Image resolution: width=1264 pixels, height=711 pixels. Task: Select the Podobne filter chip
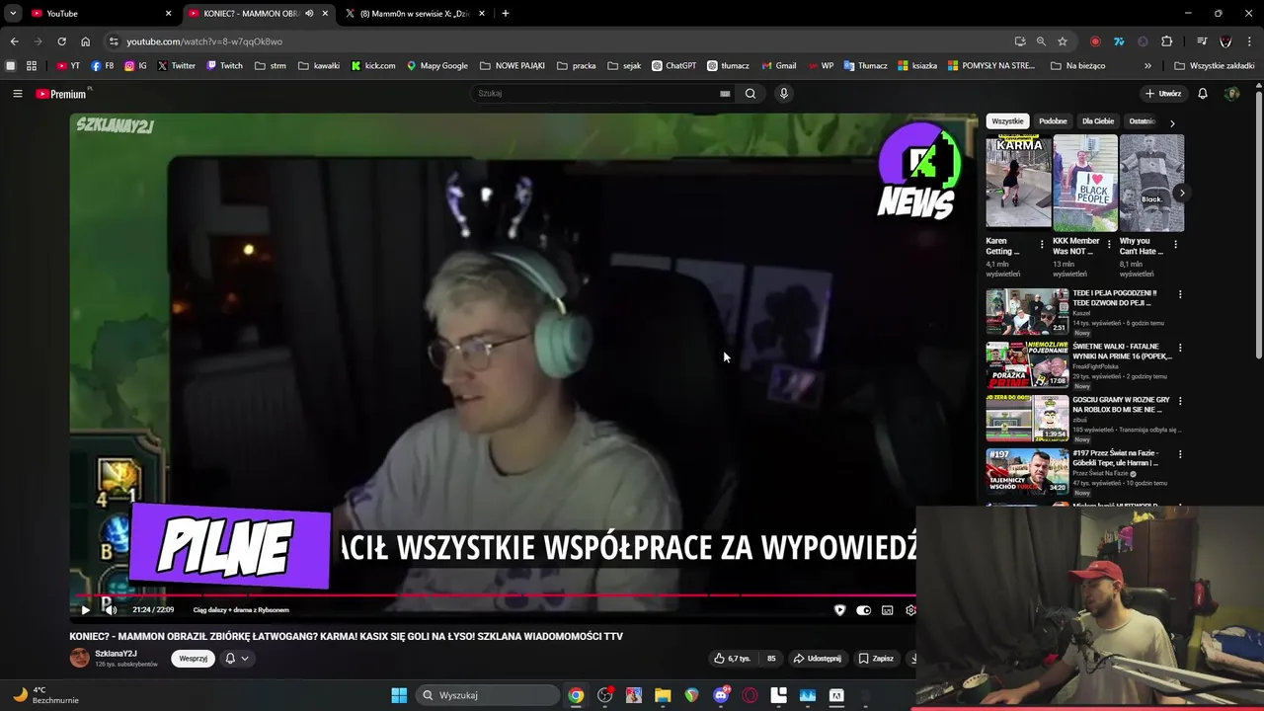[x=1053, y=121]
